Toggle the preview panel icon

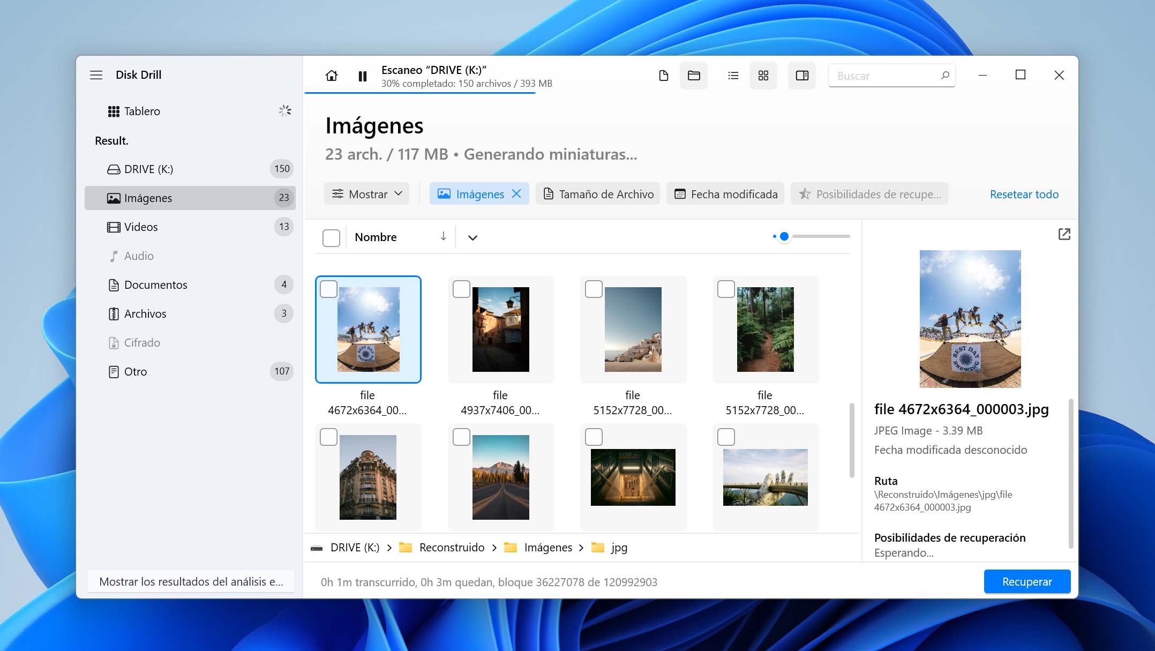[802, 76]
